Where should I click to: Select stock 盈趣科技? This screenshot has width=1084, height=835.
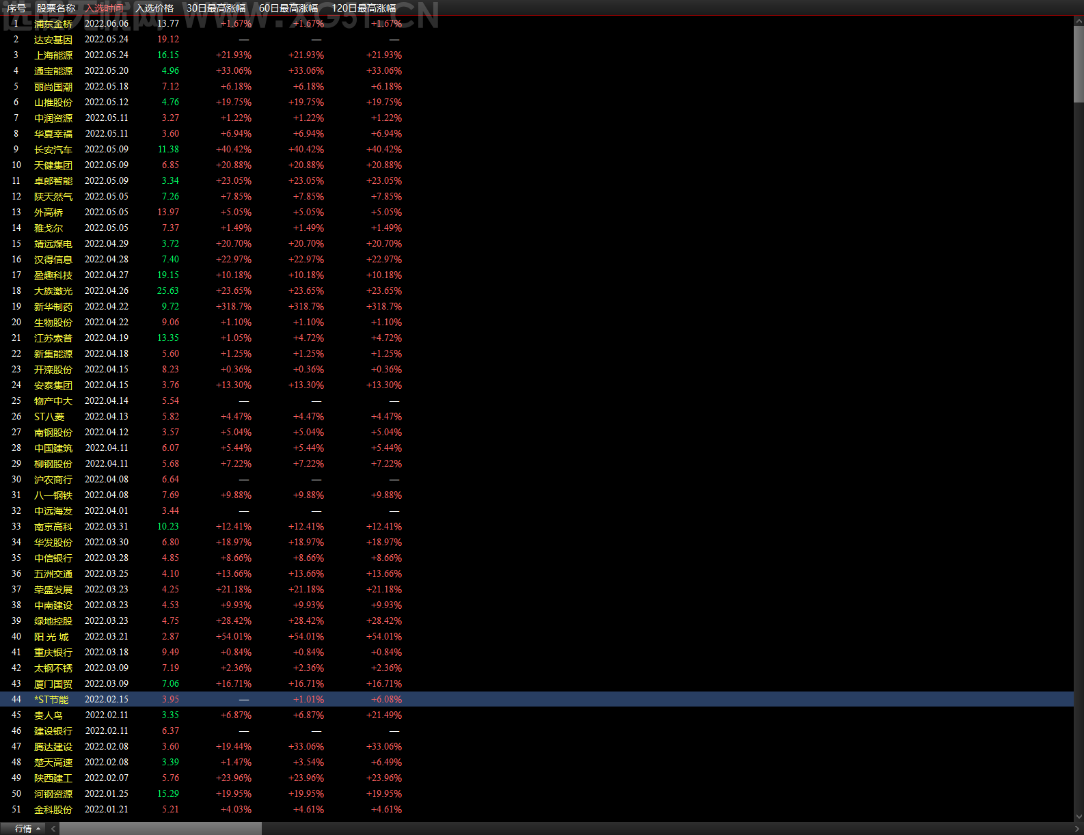point(53,275)
